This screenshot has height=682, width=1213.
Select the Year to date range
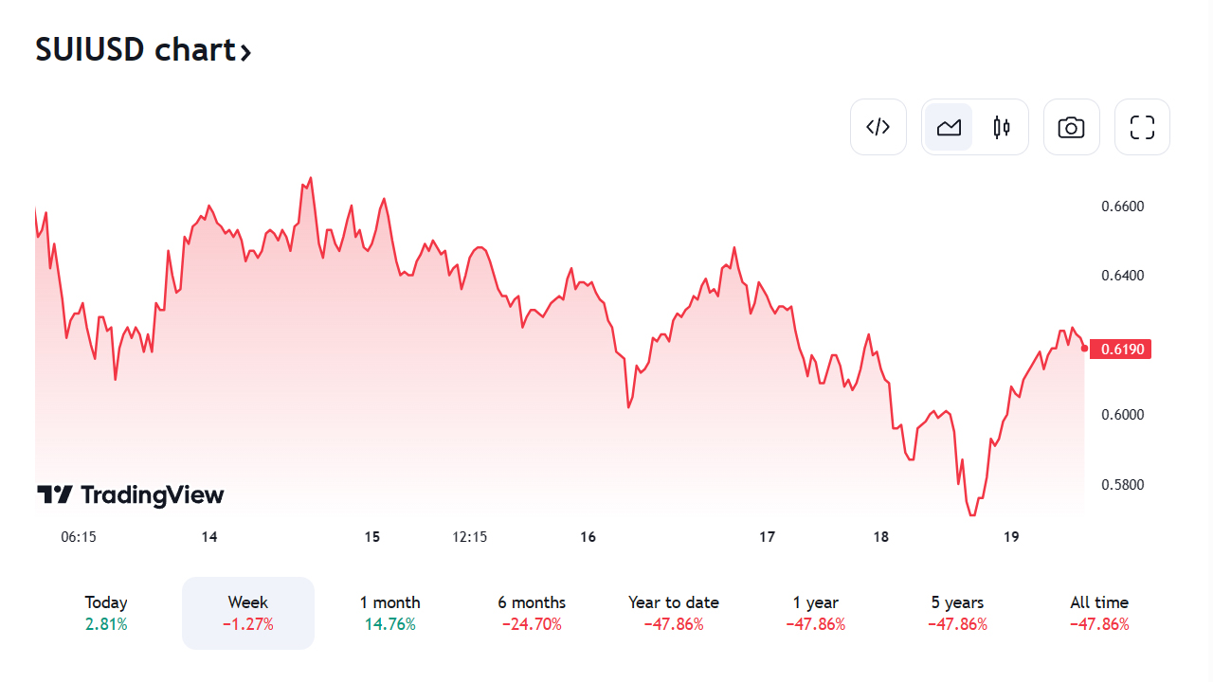tap(674, 613)
